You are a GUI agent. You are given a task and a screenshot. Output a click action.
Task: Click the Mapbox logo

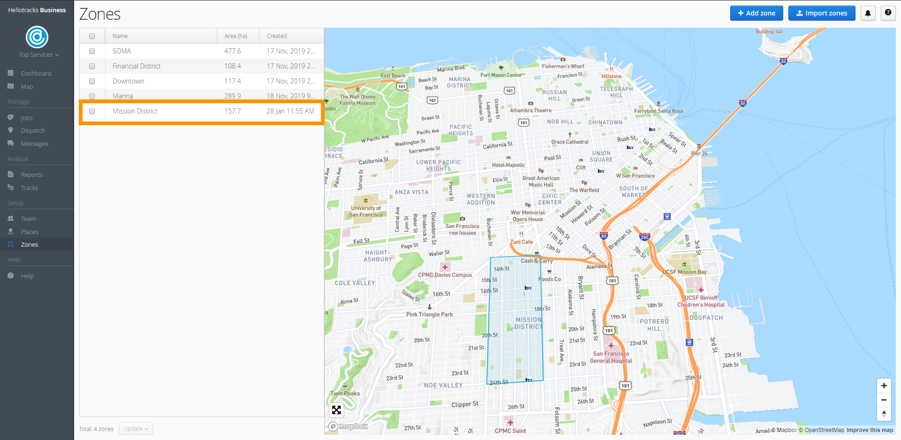pyautogui.click(x=348, y=426)
